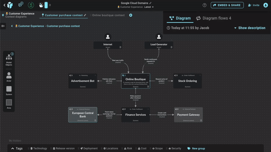Open the user profile avatar icon
Viewport: 271px width, 152px height.
(x=266, y=5)
